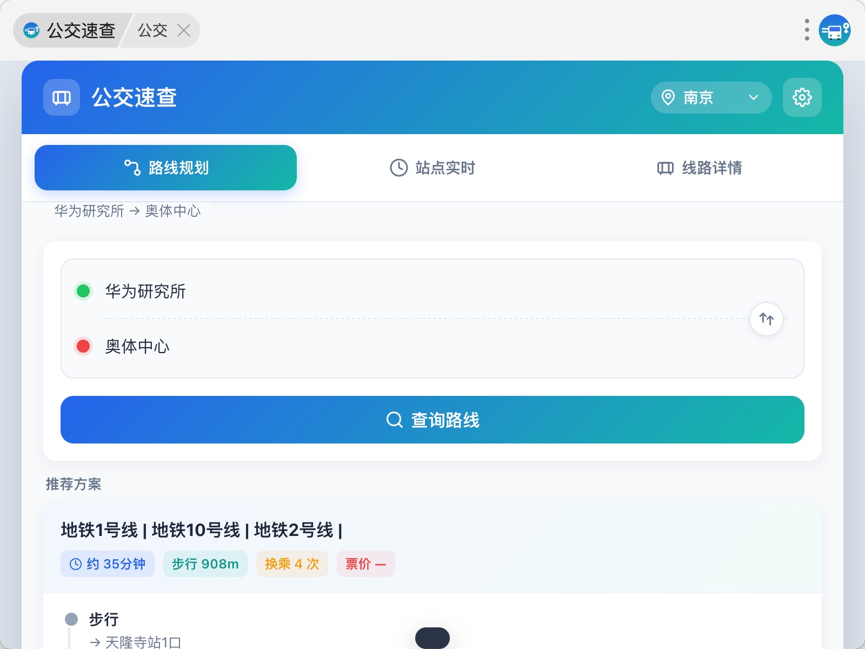
Task: Click the 换乘 4 次 transfer badge
Action: pos(292,564)
